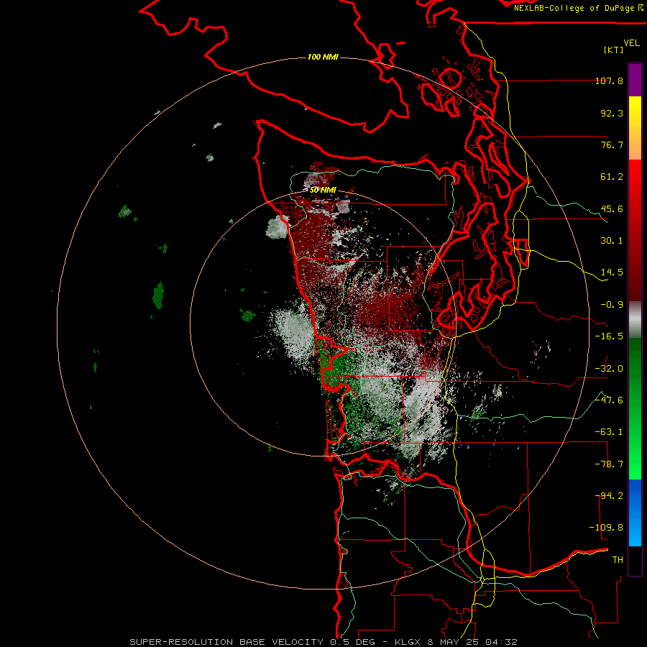Click the 100 NMI range ring label
The width and height of the screenshot is (647, 647).
pyautogui.click(x=323, y=57)
